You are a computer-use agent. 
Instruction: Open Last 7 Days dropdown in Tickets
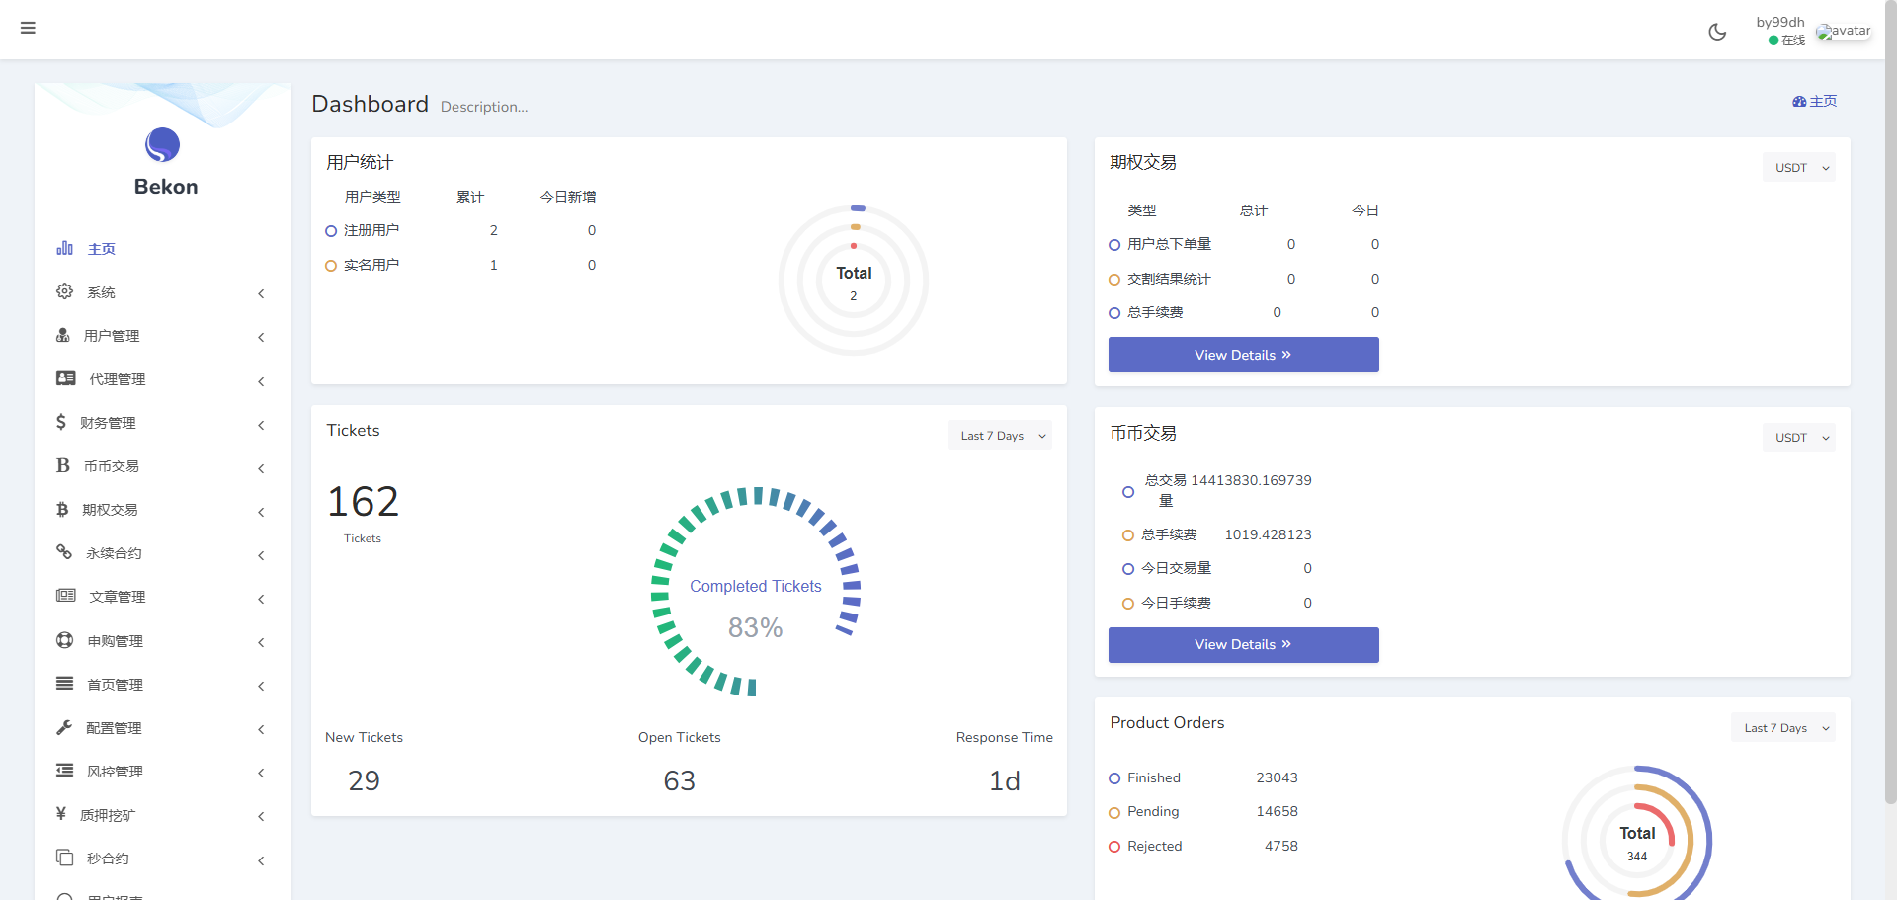click(999, 436)
